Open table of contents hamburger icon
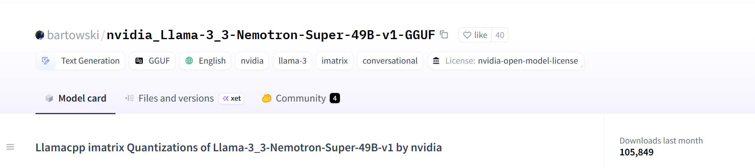 [10, 147]
